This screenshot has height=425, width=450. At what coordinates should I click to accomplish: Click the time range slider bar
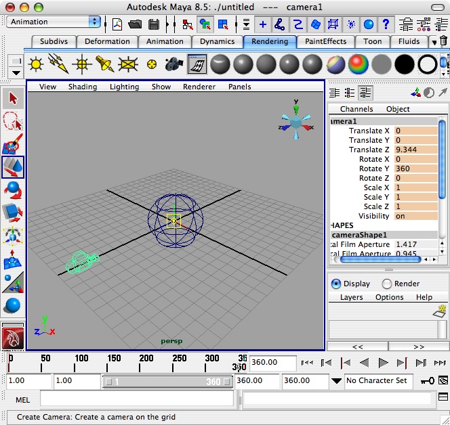click(166, 382)
